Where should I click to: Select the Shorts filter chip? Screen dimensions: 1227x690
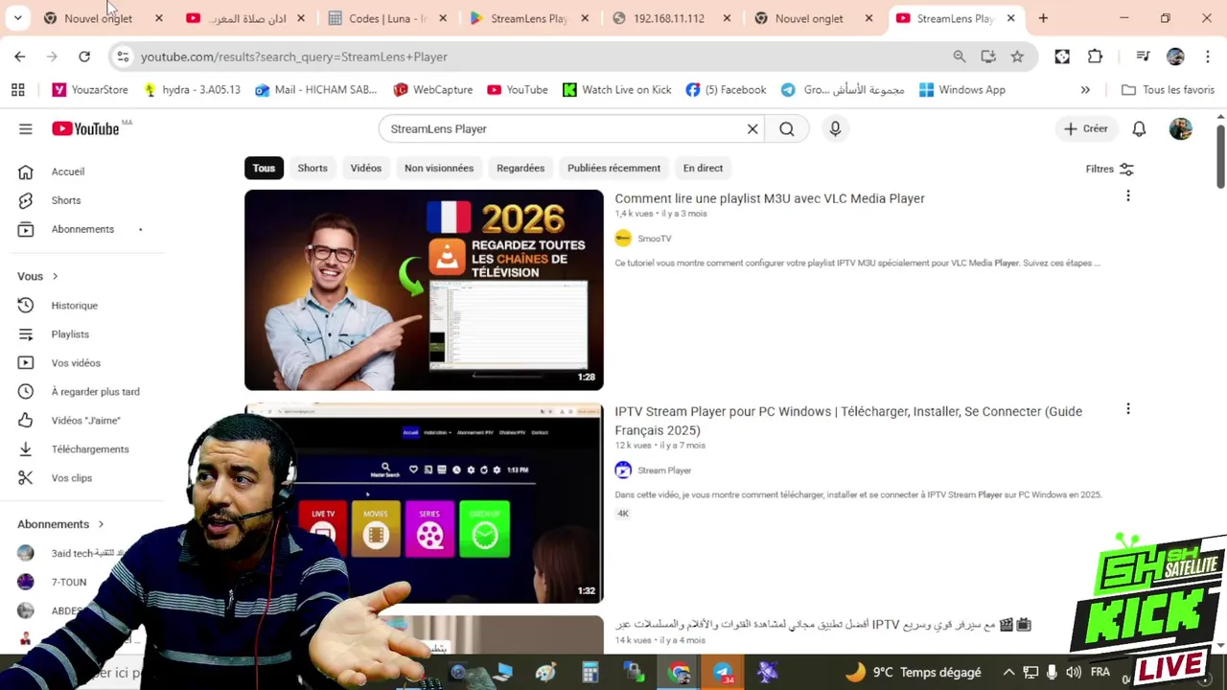point(313,168)
